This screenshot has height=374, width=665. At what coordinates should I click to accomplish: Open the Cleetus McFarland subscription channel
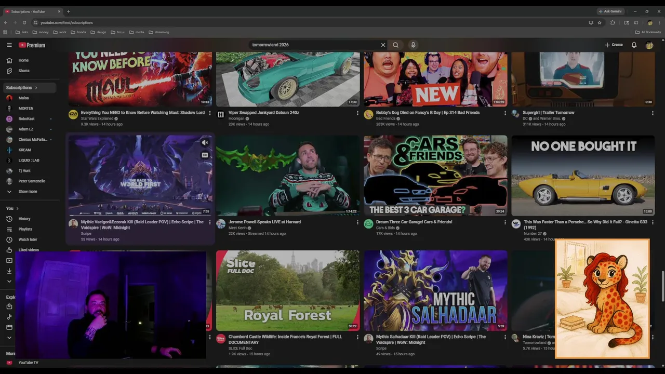pyautogui.click(x=31, y=140)
